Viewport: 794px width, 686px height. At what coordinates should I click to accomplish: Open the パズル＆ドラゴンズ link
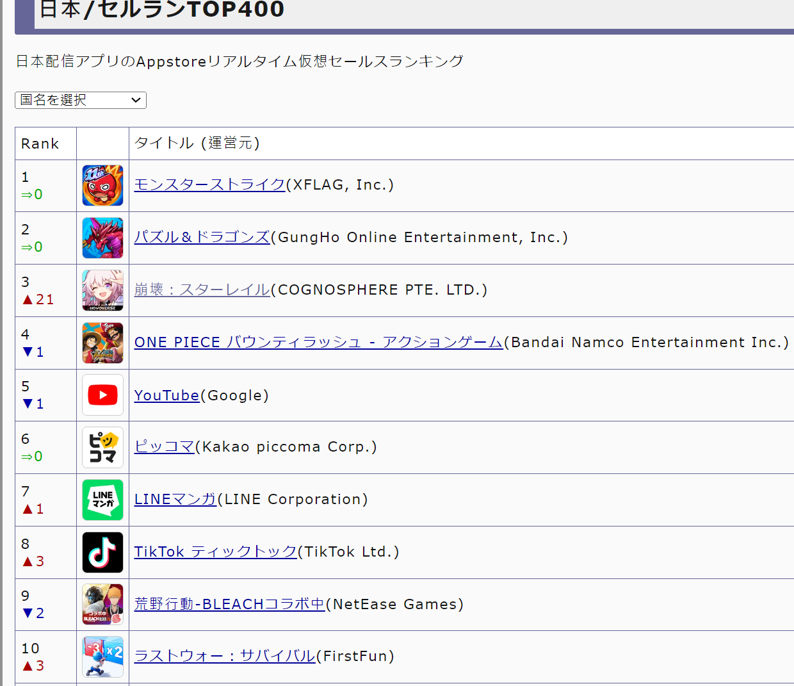[x=202, y=237]
